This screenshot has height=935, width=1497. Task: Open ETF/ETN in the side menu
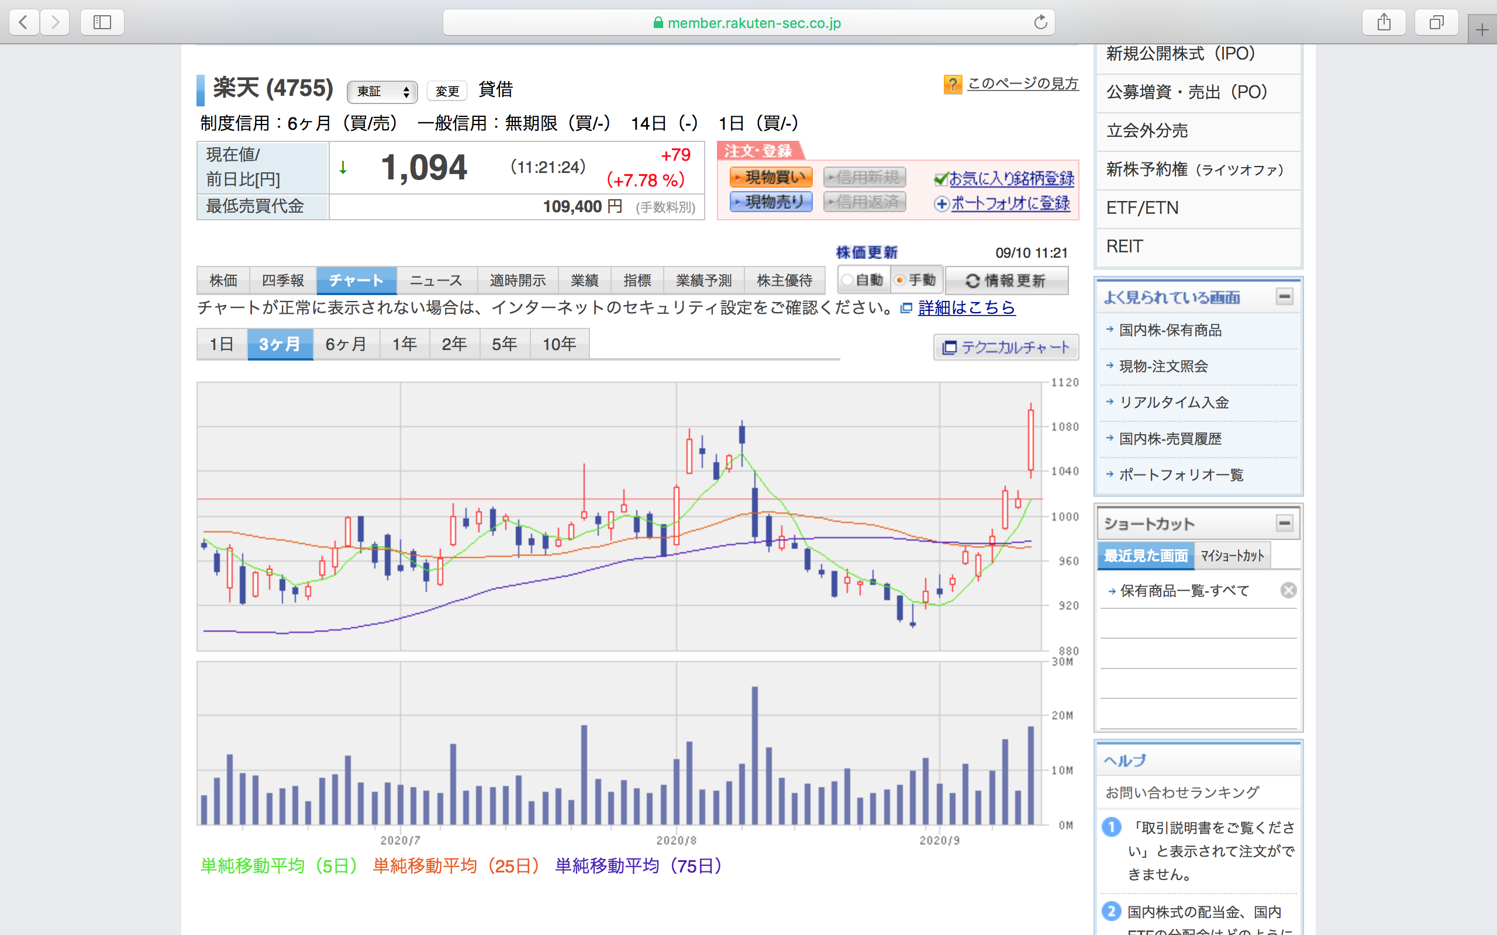pos(1198,208)
